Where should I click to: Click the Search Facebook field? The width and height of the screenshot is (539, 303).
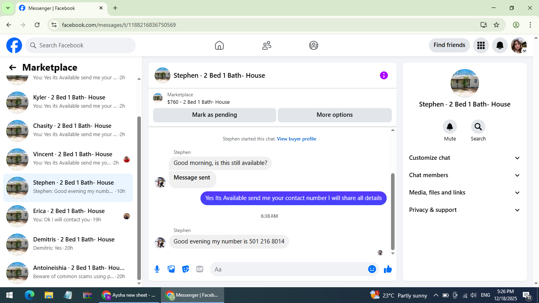pos(80,45)
